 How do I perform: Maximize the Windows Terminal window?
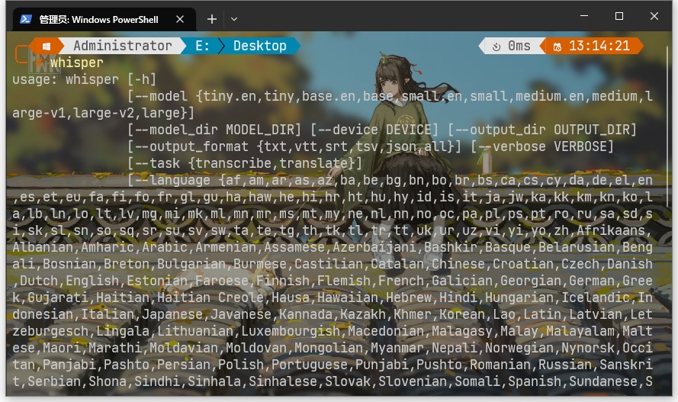click(x=619, y=16)
